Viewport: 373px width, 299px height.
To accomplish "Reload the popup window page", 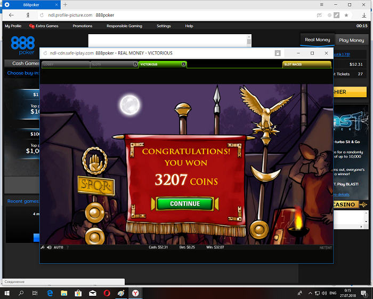I will (x=45, y=53).
